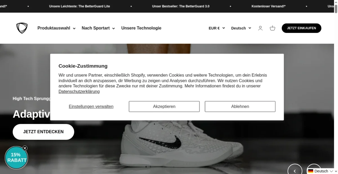Image resolution: width=338 pixels, height=174 pixels.
Task: Expand the Nach Sportart menu
Action: 98,28
